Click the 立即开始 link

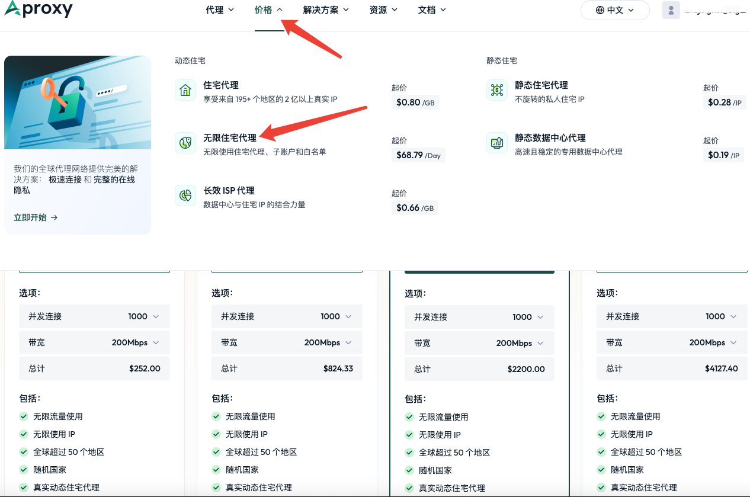click(36, 217)
